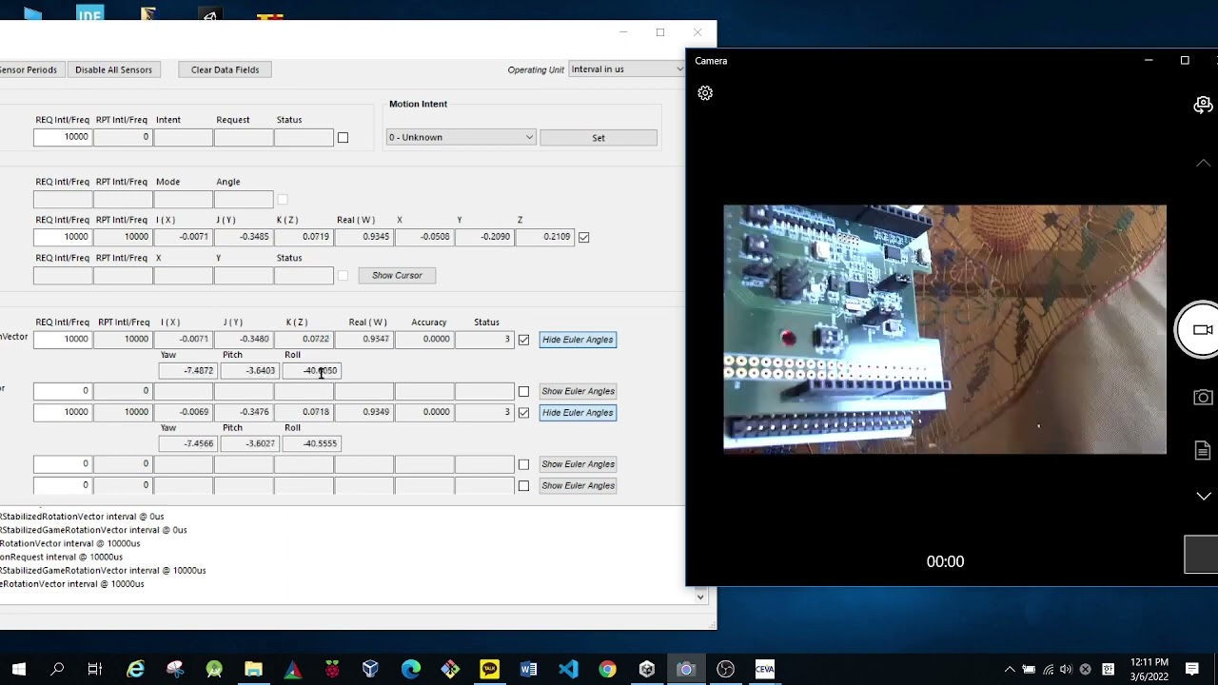
Task: Show hidden system tray icons
Action: 1010,669
